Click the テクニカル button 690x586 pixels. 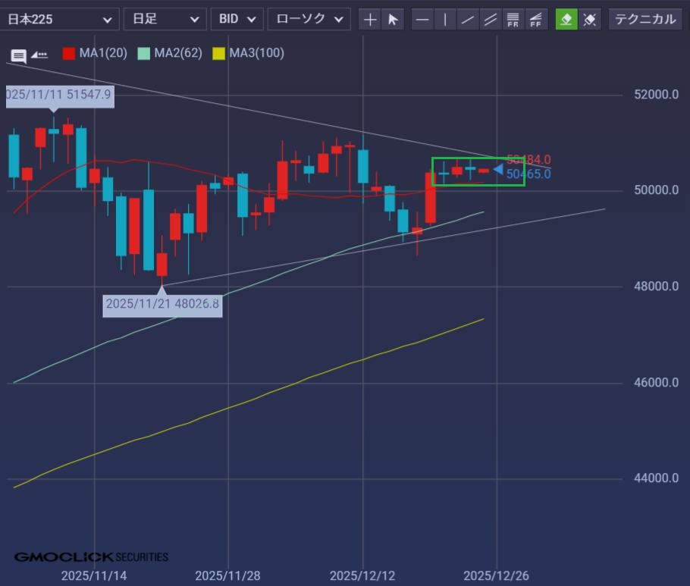pyautogui.click(x=645, y=19)
